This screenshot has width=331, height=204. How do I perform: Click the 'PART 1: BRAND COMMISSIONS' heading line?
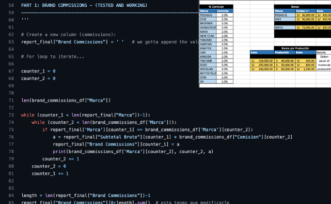(84, 5)
